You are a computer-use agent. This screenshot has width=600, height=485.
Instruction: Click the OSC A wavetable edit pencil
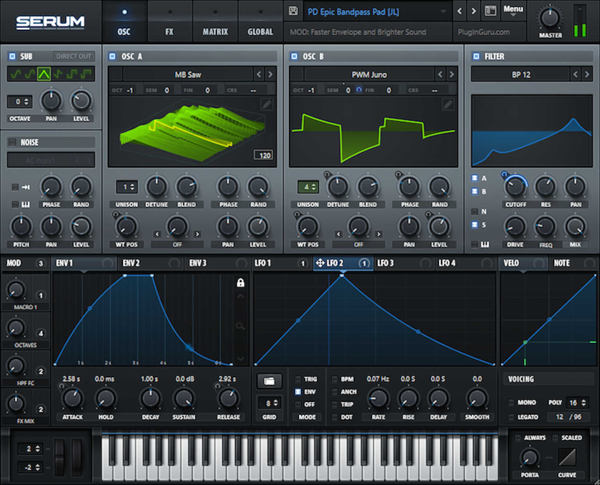click(267, 105)
